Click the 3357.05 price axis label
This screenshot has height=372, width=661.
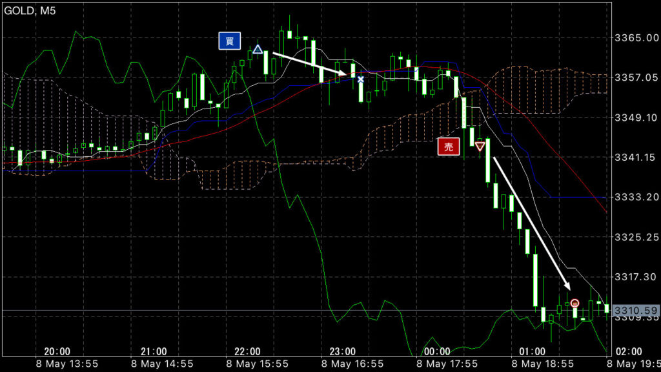pos(635,77)
